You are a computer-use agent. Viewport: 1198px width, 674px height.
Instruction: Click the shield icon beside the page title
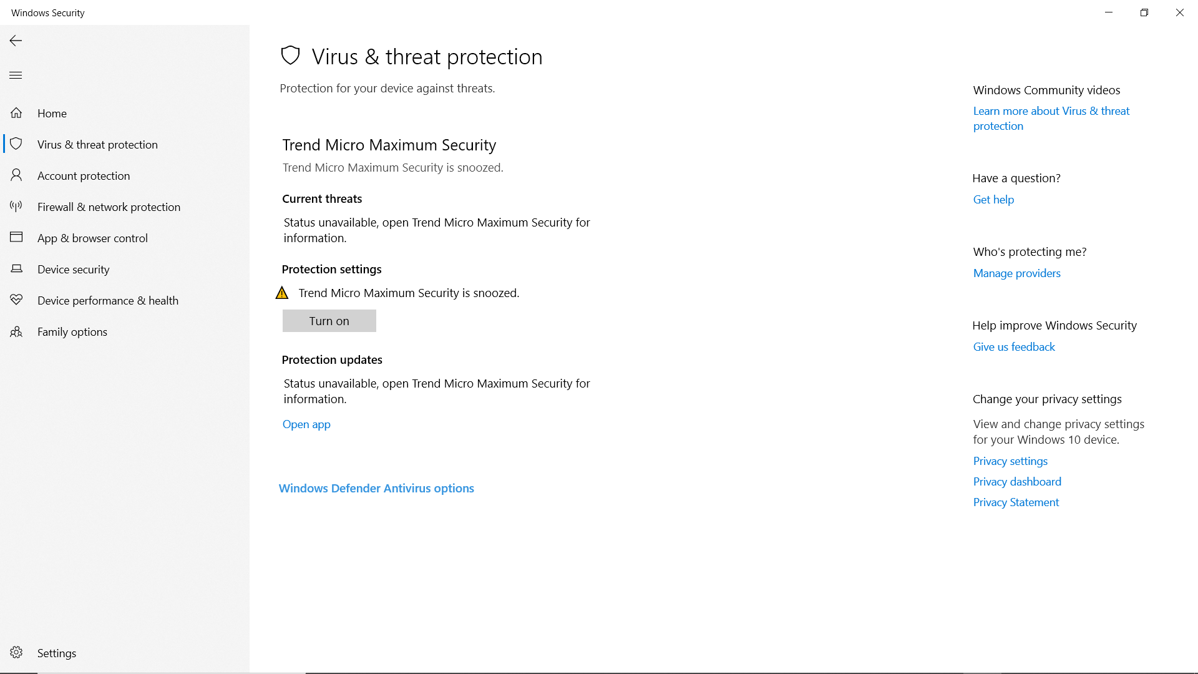[291, 56]
